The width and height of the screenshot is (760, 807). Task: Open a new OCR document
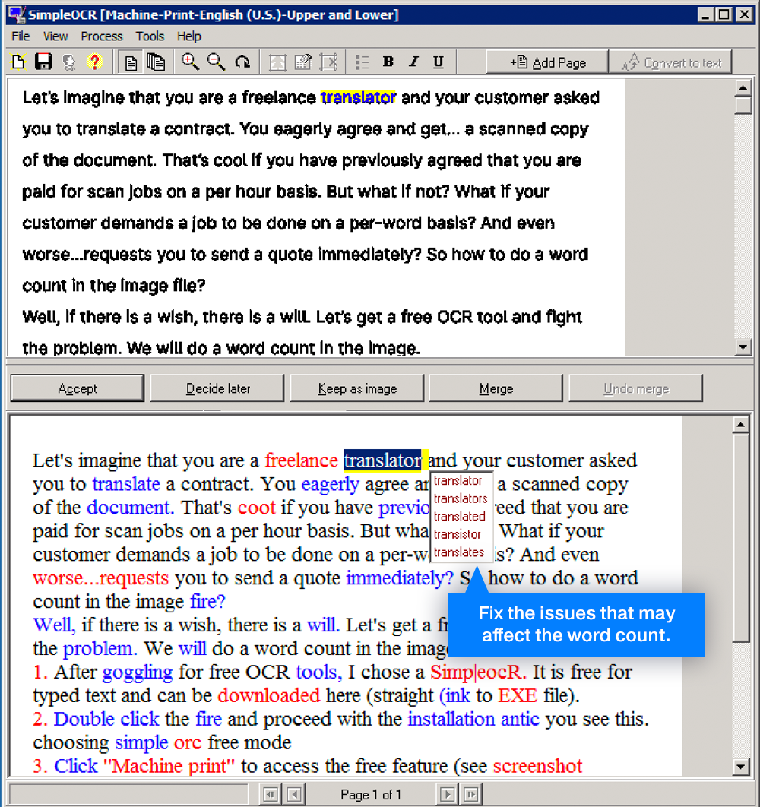tap(17, 62)
